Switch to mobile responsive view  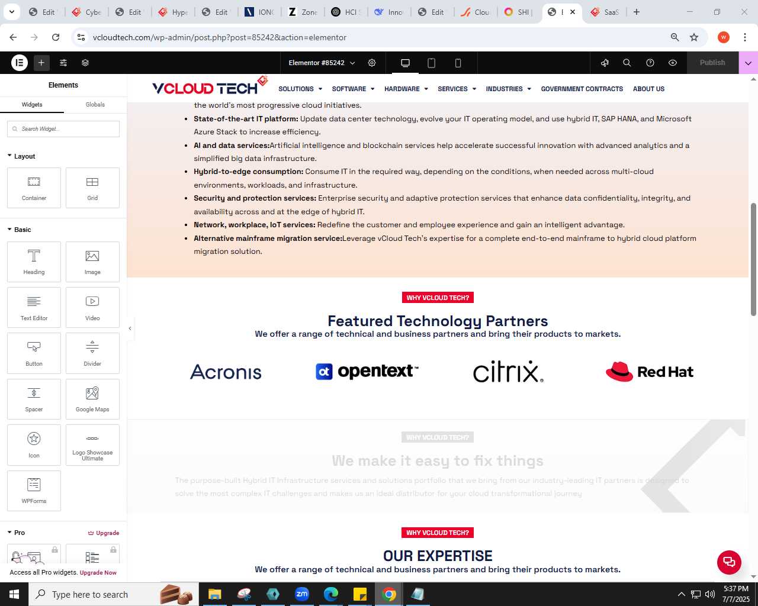458,63
